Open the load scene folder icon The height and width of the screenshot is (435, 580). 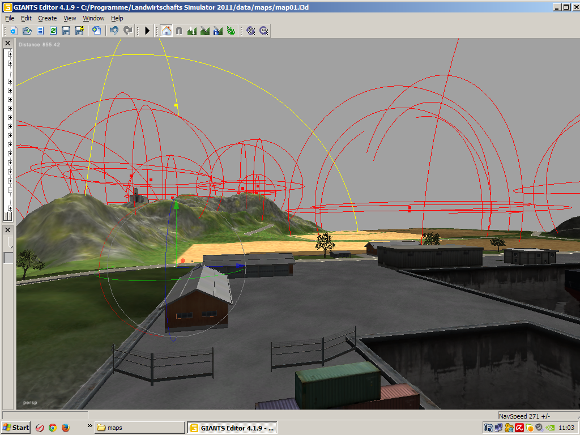27,31
